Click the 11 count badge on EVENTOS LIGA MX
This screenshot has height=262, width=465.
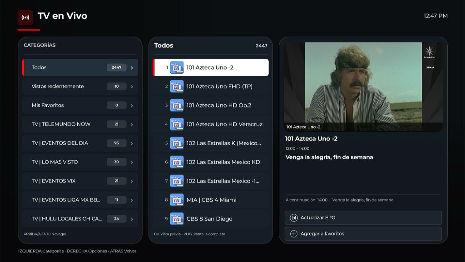[x=117, y=200]
